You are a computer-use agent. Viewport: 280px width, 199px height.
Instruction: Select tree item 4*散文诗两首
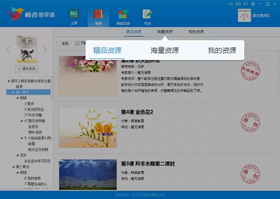click(35, 121)
